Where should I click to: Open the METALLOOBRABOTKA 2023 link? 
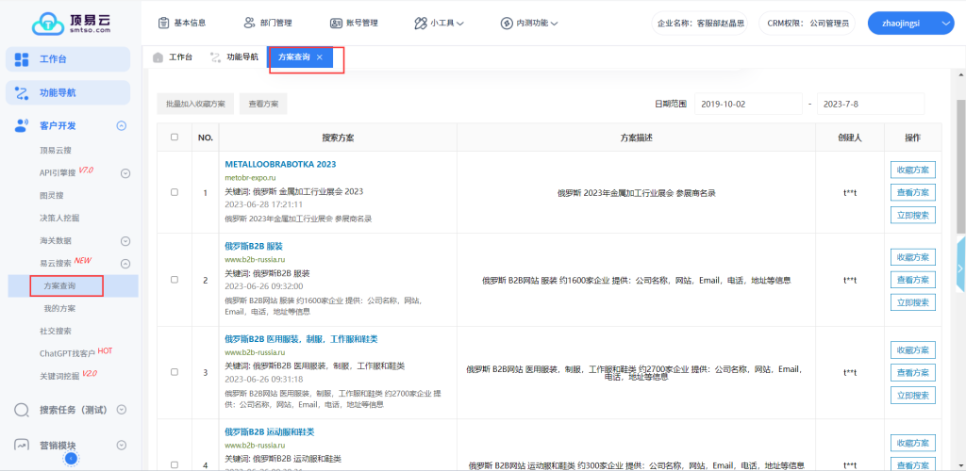point(280,164)
